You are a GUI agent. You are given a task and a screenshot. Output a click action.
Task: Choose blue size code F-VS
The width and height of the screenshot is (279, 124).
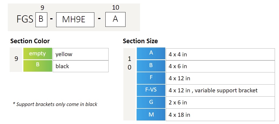(x=151, y=90)
